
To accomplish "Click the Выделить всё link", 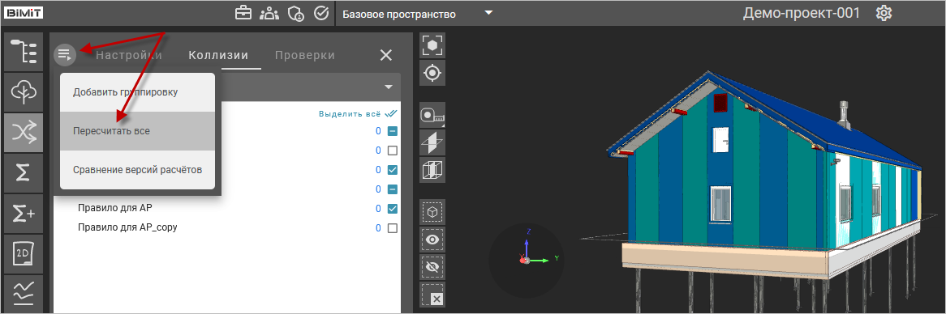I will (357, 113).
